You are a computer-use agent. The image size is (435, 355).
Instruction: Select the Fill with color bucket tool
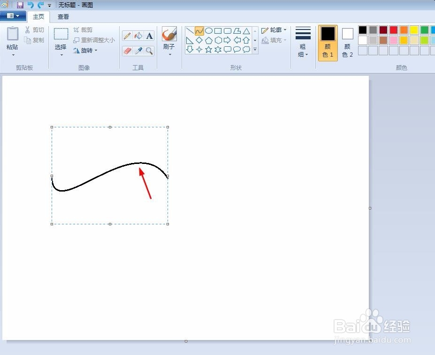[x=138, y=36]
